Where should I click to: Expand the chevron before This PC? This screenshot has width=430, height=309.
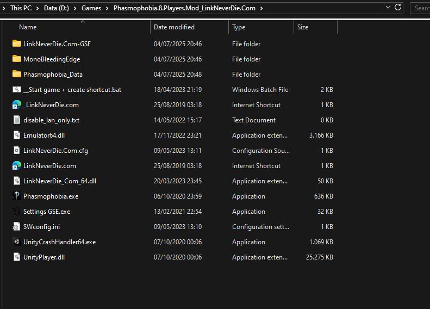tap(4, 8)
